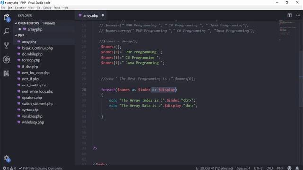Collapse the Open Editors section
303x170 pixels.
28,23
